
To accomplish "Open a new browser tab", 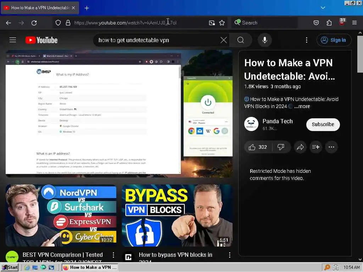I will click(x=86, y=8).
